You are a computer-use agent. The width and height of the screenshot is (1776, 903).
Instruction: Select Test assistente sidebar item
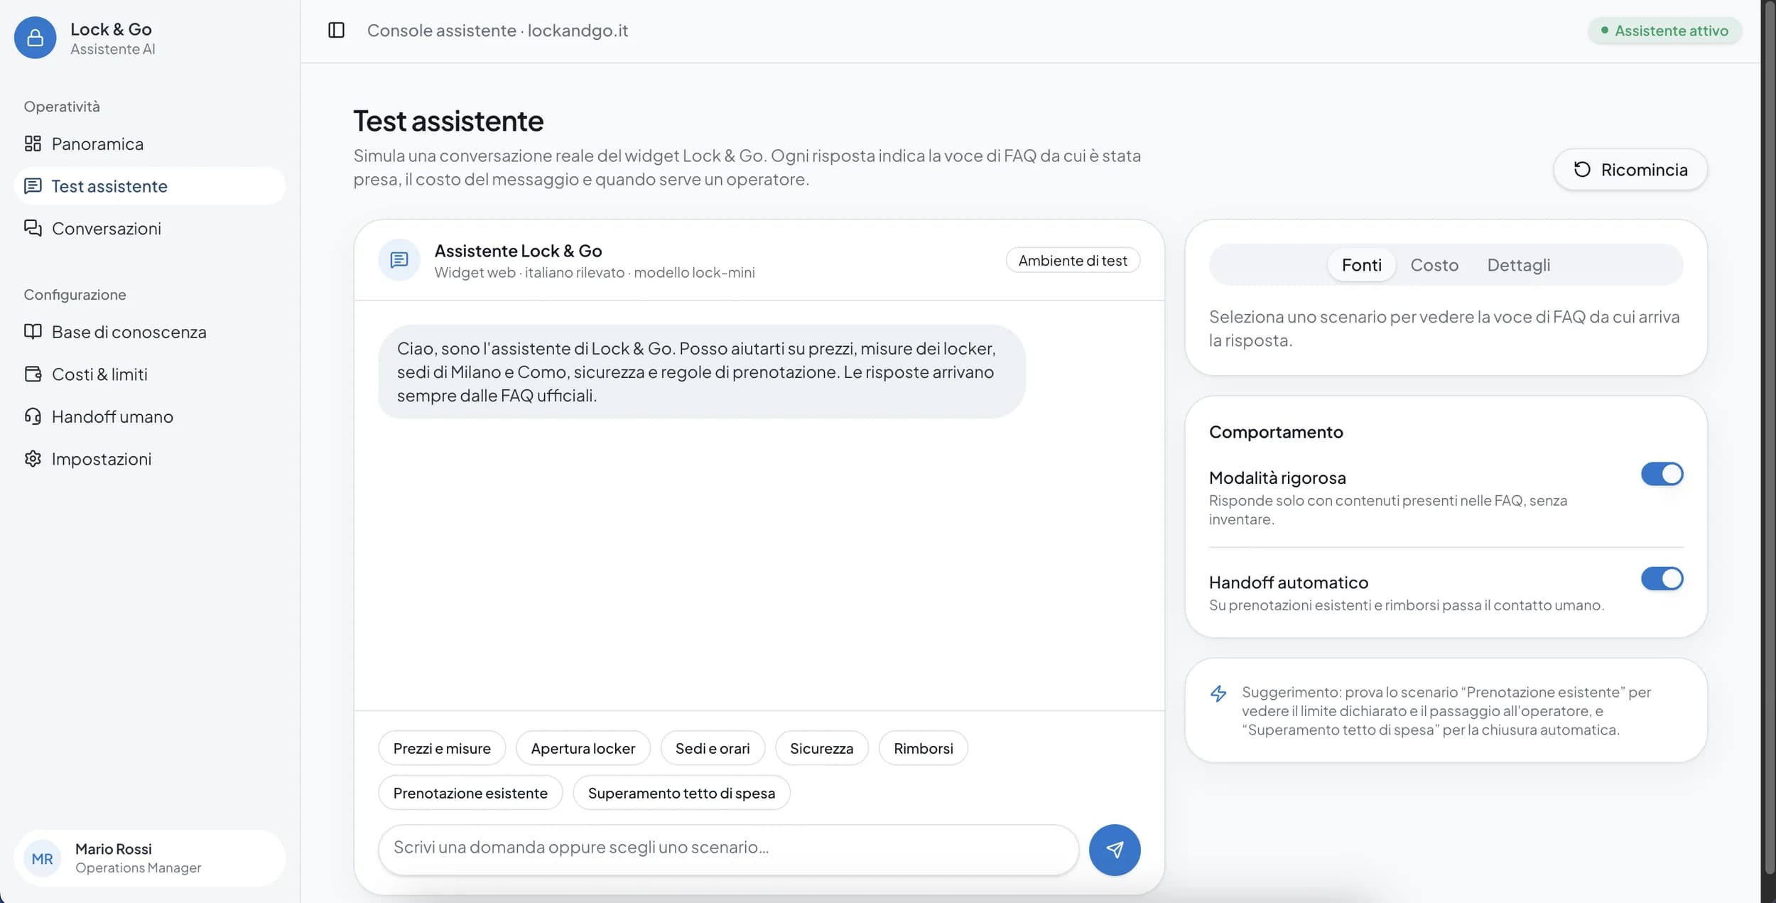coord(150,186)
